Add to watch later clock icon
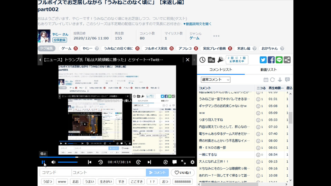Screen dimensions: 331x186 click(x=202, y=60)
